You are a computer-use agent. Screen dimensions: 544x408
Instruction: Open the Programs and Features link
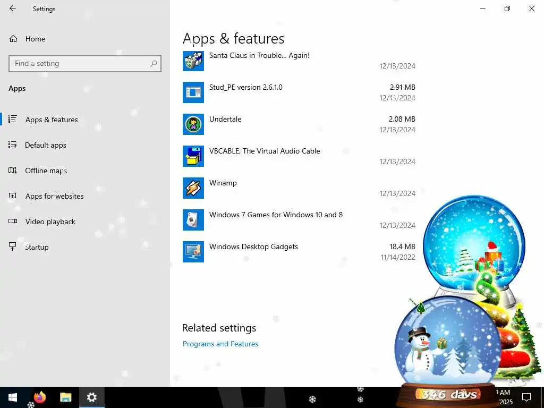click(220, 344)
